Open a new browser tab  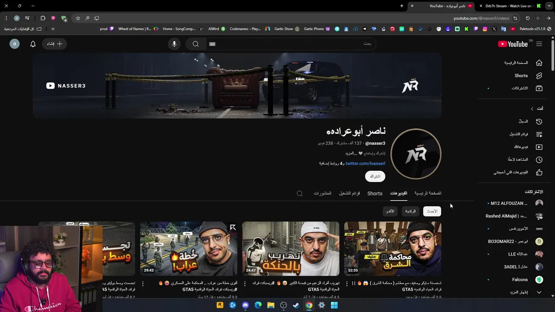pyautogui.click(x=402, y=6)
